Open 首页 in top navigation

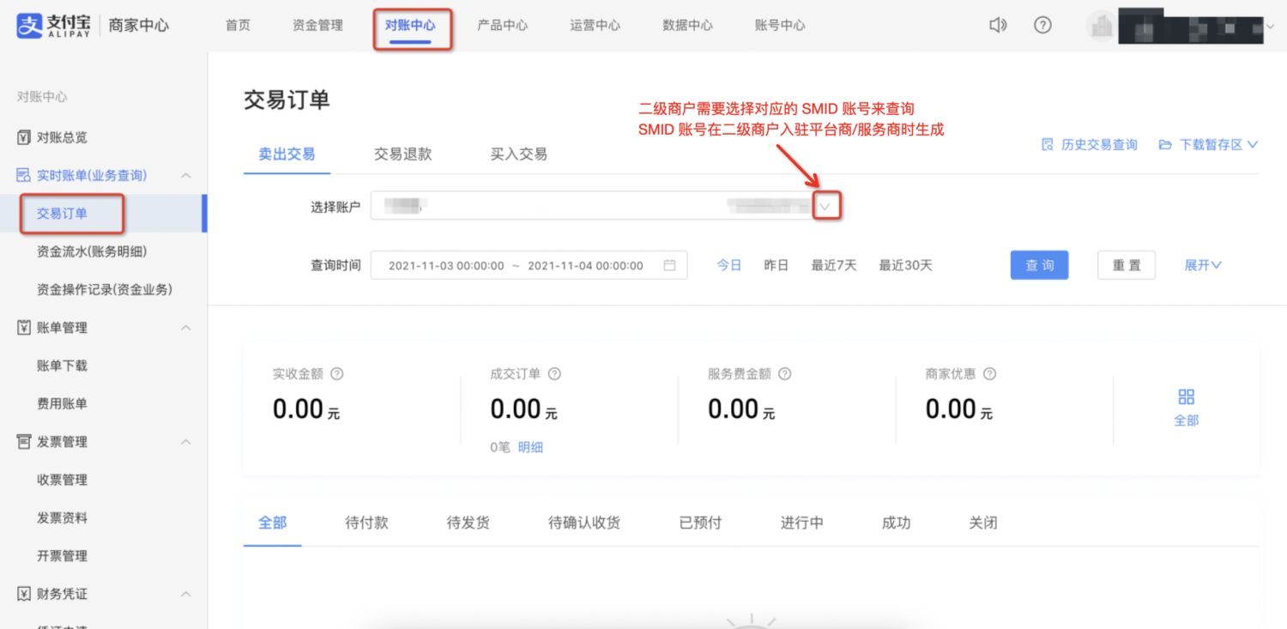click(238, 26)
